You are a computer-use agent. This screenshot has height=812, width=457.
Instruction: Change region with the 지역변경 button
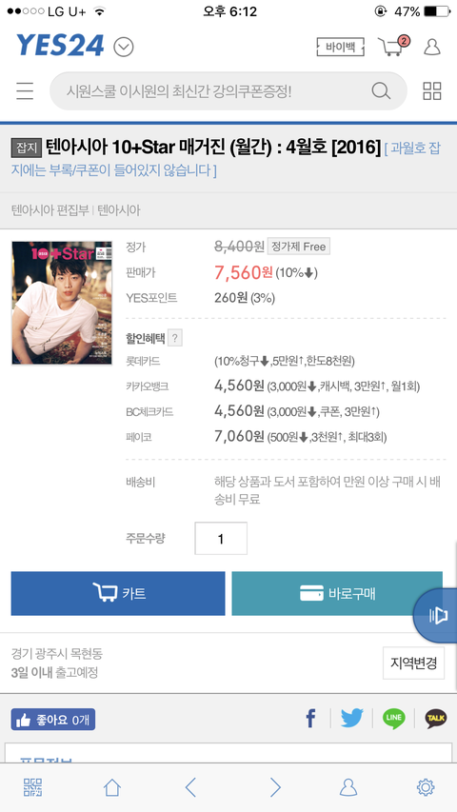pos(413,663)
